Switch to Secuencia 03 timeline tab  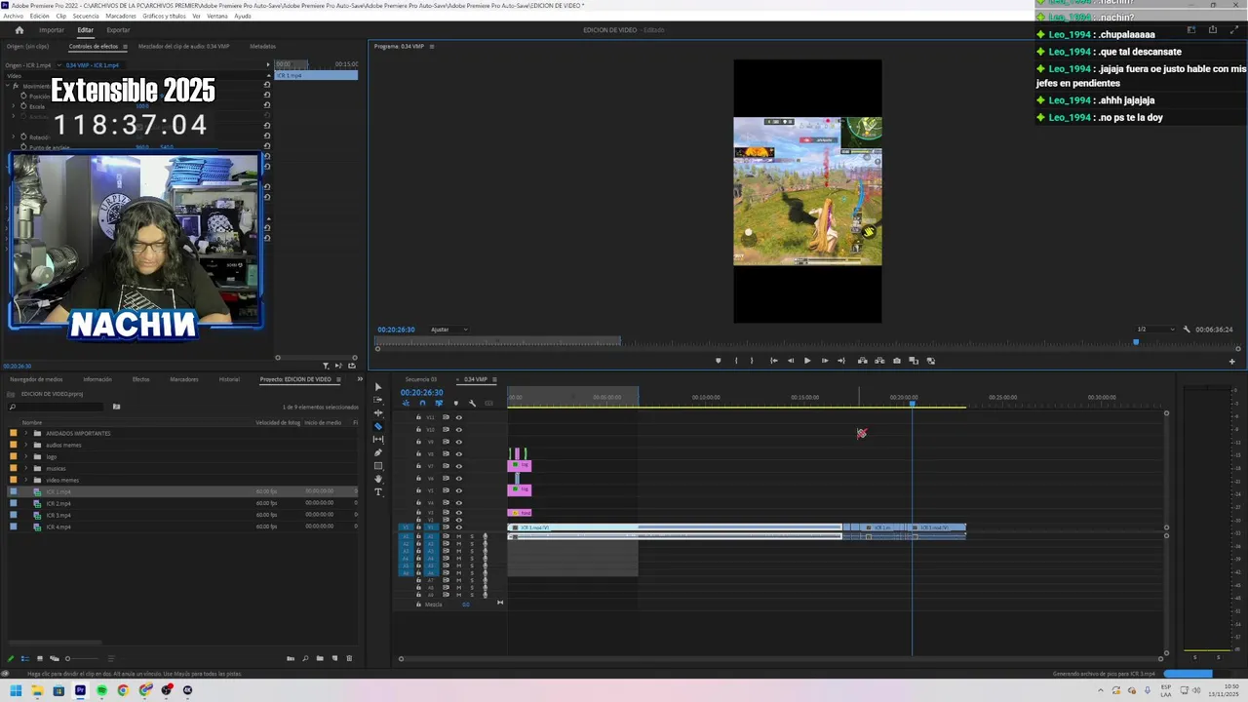pos(421,379)
